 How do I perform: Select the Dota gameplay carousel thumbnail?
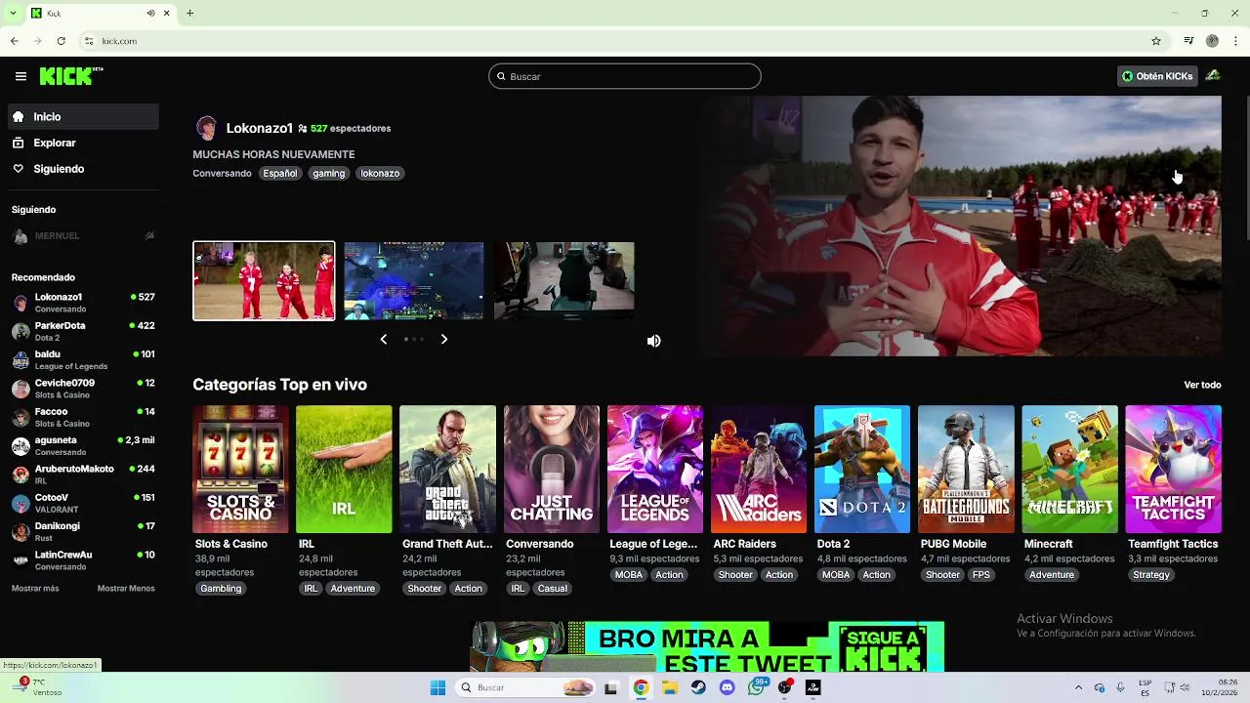coord(414,281)
